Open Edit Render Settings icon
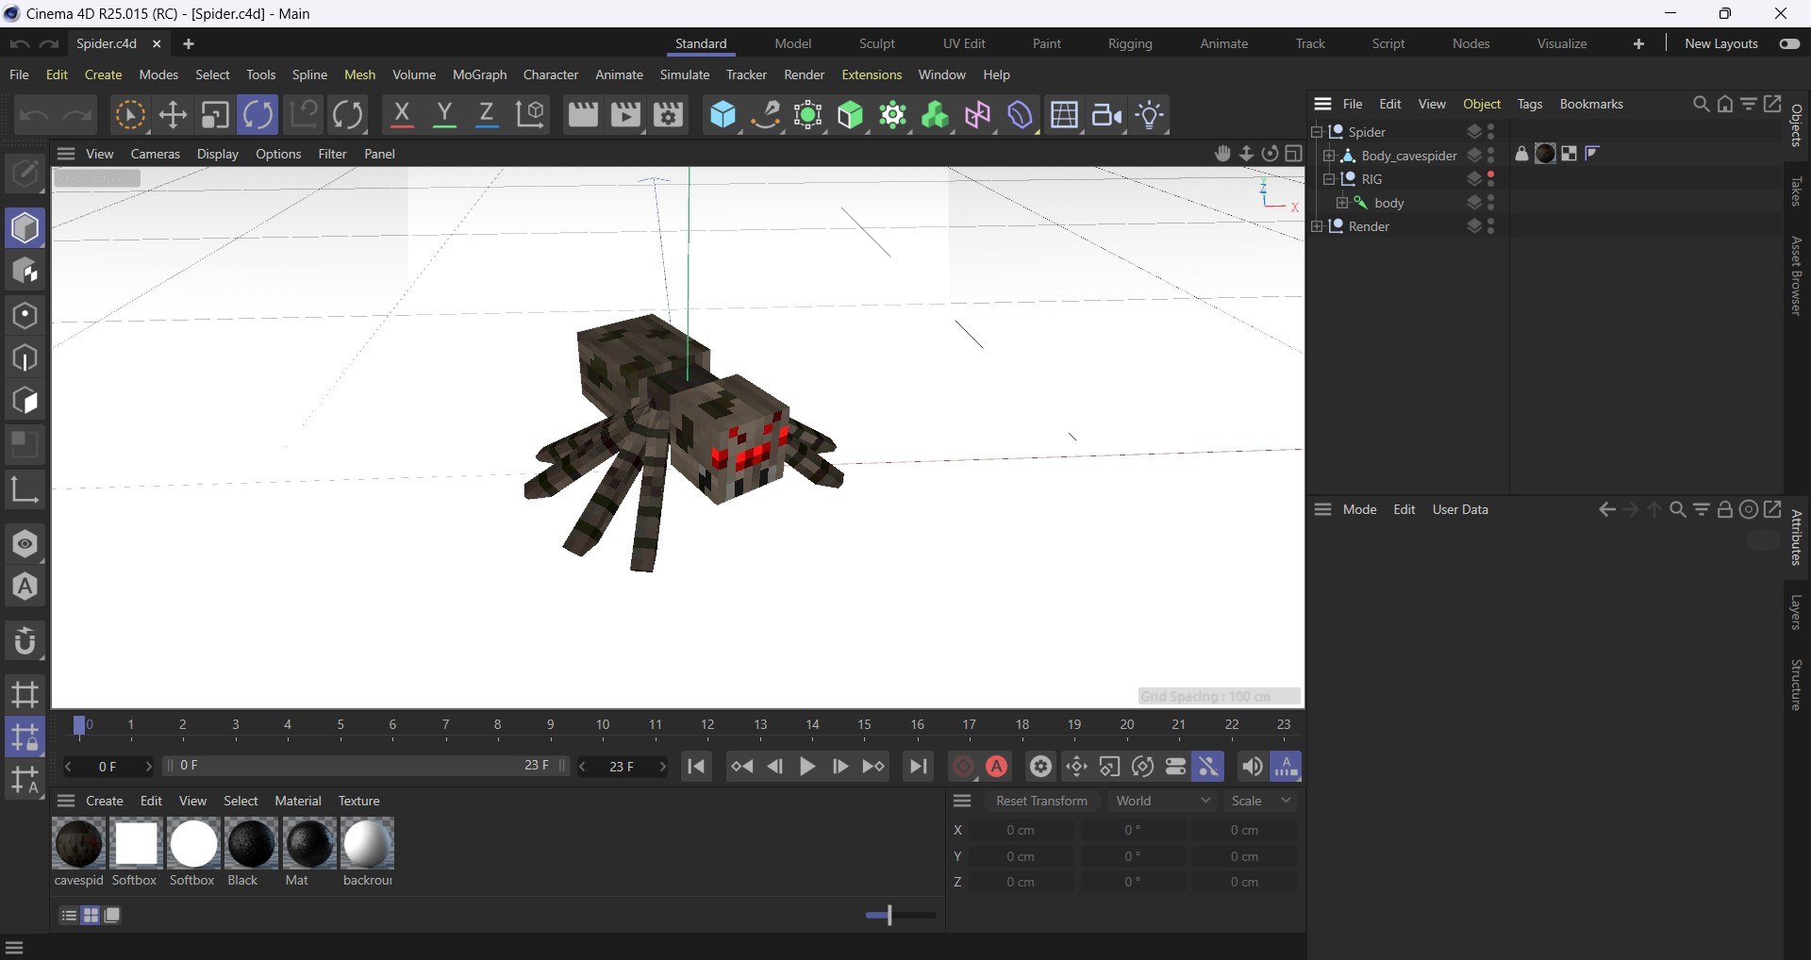1811x960 pixels. coord(669,115)
